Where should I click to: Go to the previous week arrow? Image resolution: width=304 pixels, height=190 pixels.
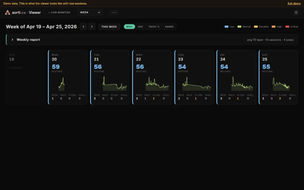83,26
